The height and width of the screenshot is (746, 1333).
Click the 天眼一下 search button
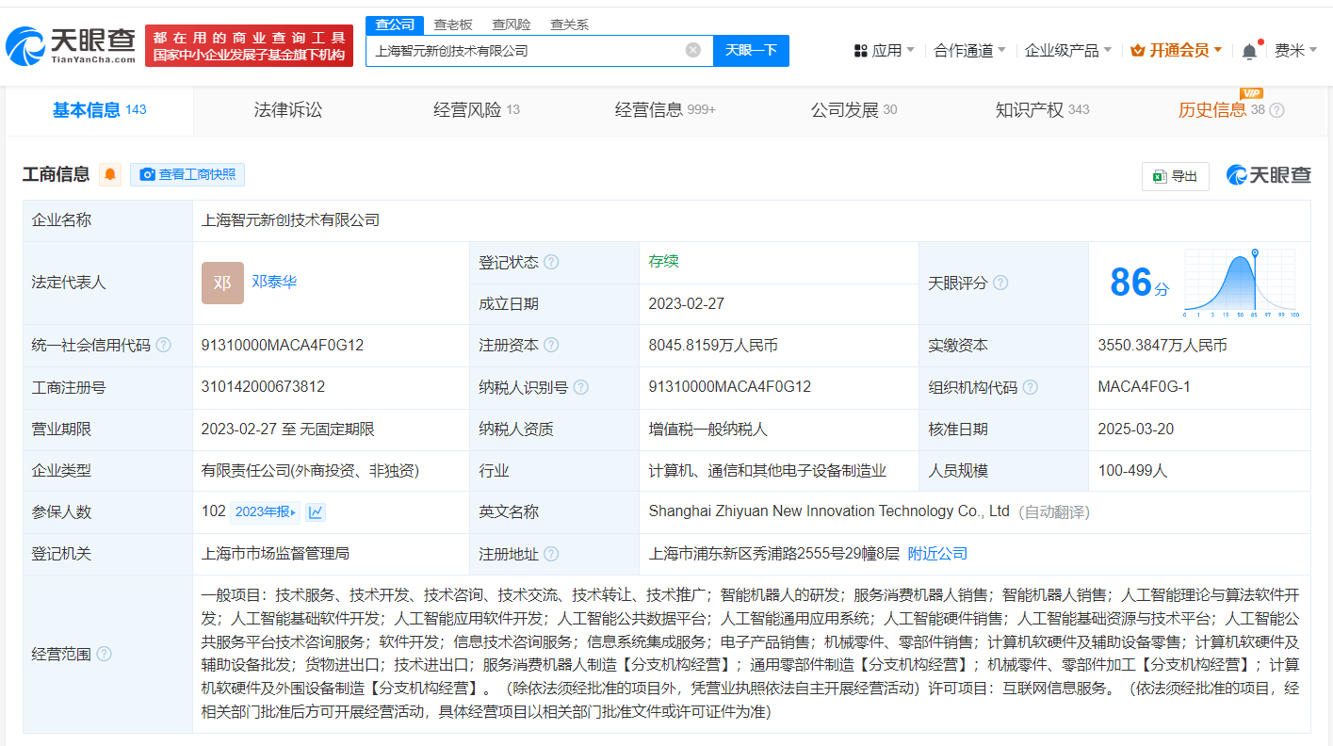click(751, 50)
